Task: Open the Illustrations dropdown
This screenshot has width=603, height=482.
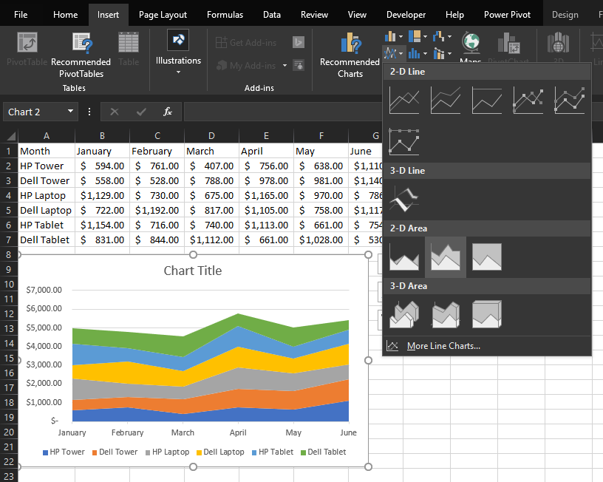Action: (x=178, y=52)
